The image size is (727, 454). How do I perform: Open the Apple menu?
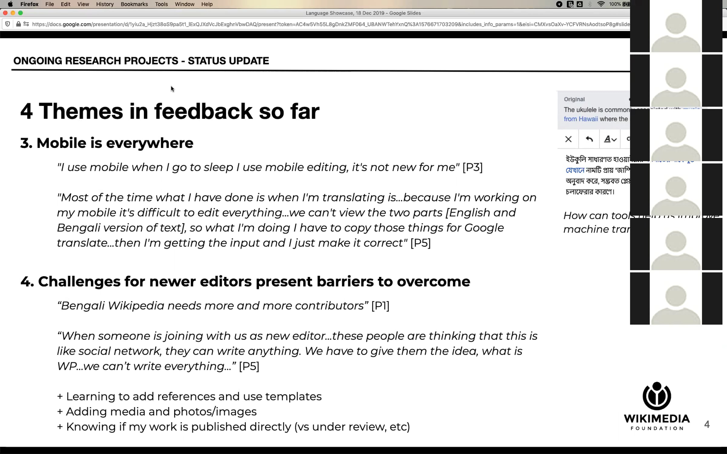[10, 4]
